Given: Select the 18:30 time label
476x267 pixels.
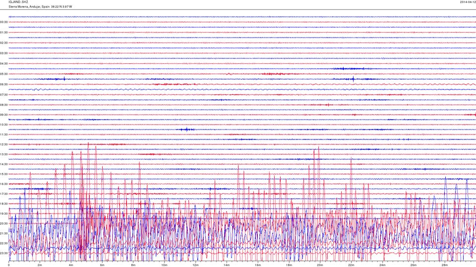Looking at the screenshot, I should (x=4, y=204).
